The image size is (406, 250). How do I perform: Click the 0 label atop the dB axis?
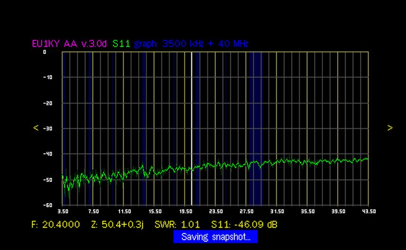45,52
